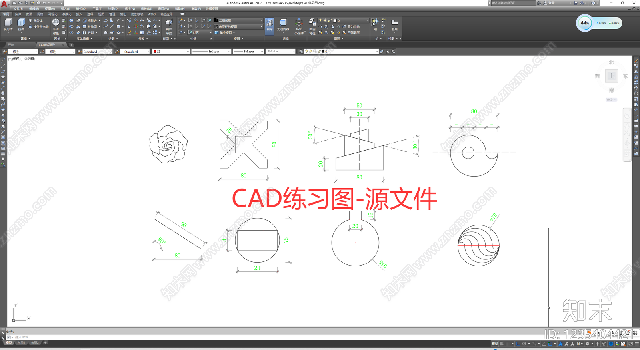Image resolution: width=640 pixels, height=350 pixels.
Task: Open the 标注(N) menu
Action: 130,8
